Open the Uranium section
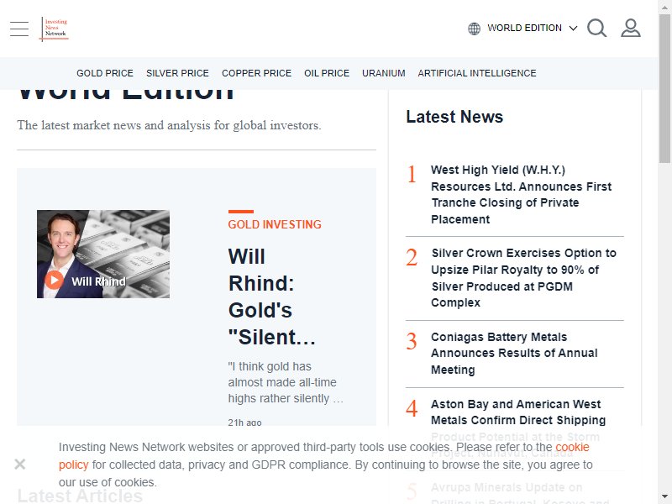This screenshot has height=504, width=672. [384, 73]
